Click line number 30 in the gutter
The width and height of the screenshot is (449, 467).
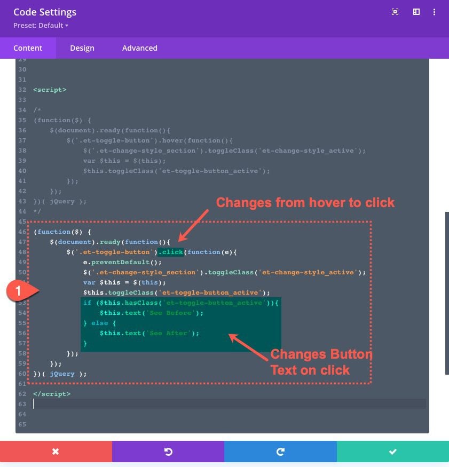pos(22,69)
